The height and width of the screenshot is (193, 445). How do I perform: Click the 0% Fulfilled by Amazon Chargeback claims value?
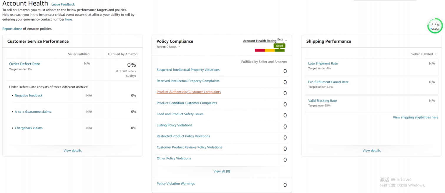(133, 128)
